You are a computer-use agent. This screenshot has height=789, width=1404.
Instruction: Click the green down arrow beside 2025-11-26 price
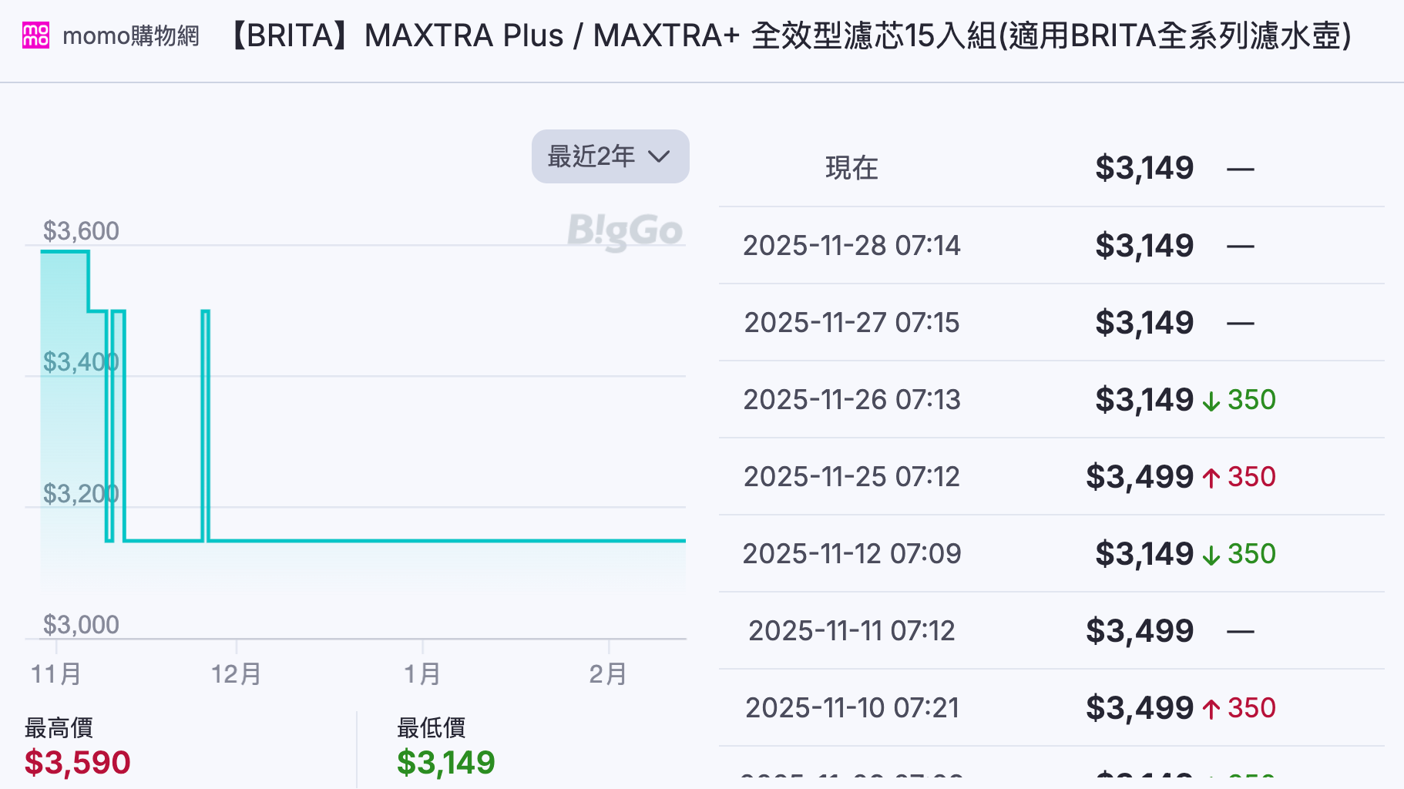point(1211,400)
